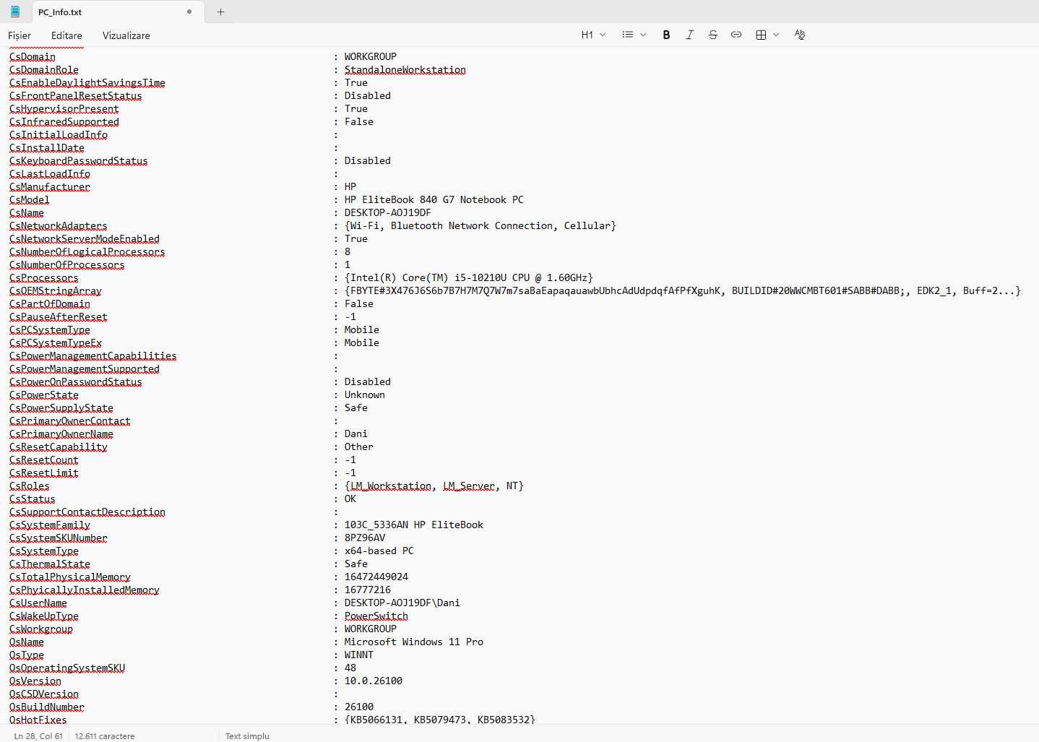The image size is (1039, 742).
Task: Expand the table options chevron
Action: click(776, 35)
